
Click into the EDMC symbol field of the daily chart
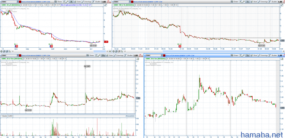click(x=9, y=2)
